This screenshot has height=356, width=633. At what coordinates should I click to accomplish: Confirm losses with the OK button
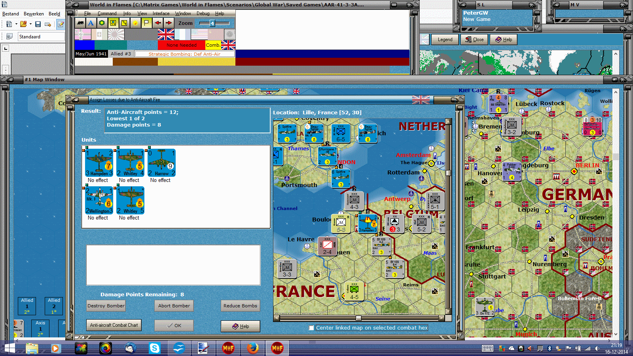coord(174,326)
